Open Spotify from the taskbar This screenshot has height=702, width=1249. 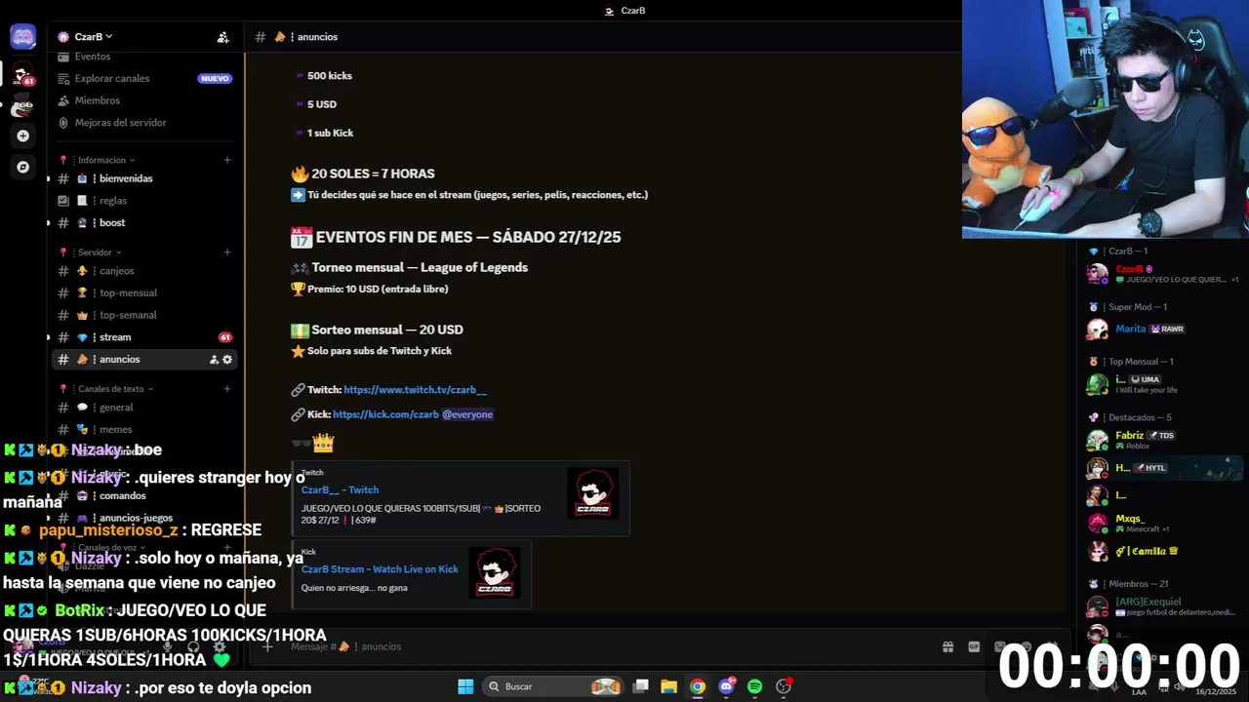tap(754, 686)
